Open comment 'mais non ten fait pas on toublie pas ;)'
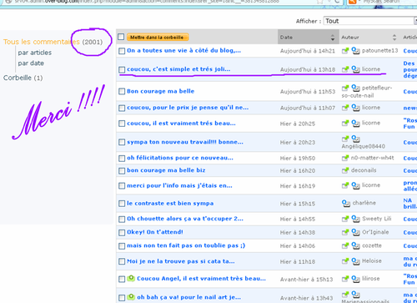The image size is (417, 303). [x=186, y=245]
